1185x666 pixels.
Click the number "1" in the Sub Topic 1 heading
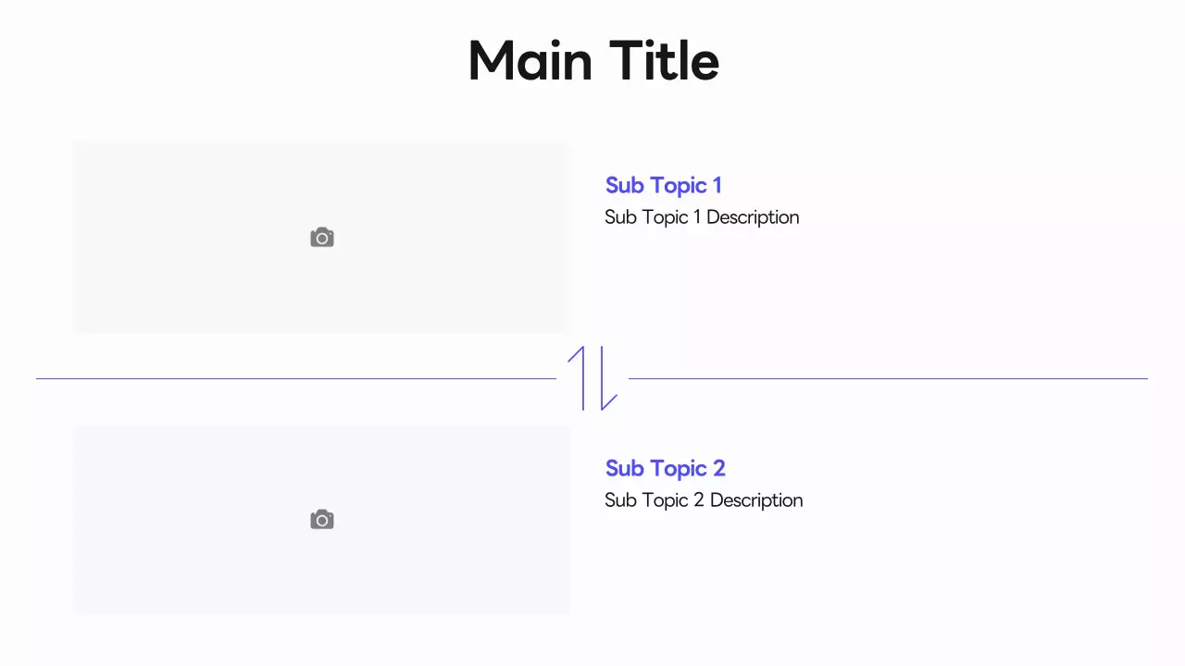pyautogui.click(x=717, y=185)
